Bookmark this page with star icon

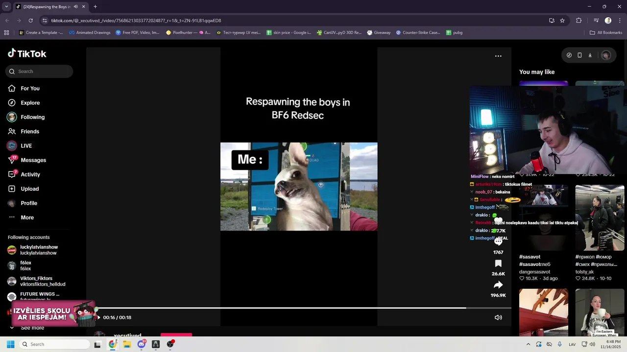coord(562,21)
